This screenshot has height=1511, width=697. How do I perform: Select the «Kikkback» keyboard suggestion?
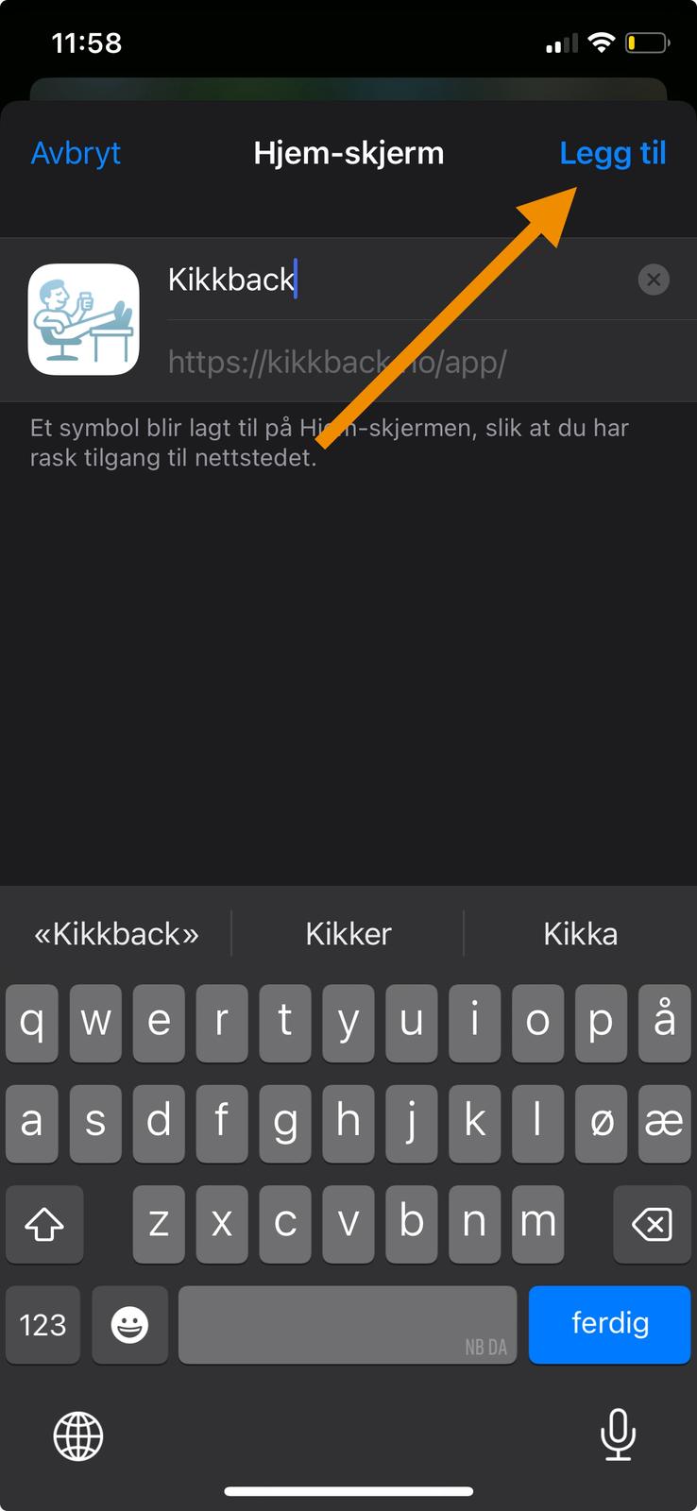tap(116, 934)
